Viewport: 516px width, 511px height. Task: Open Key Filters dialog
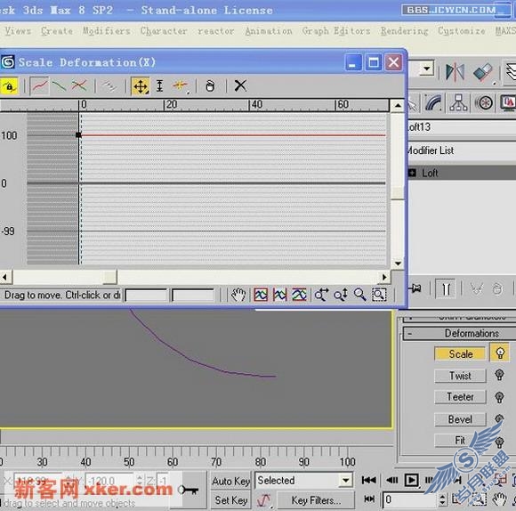point(316,500)
